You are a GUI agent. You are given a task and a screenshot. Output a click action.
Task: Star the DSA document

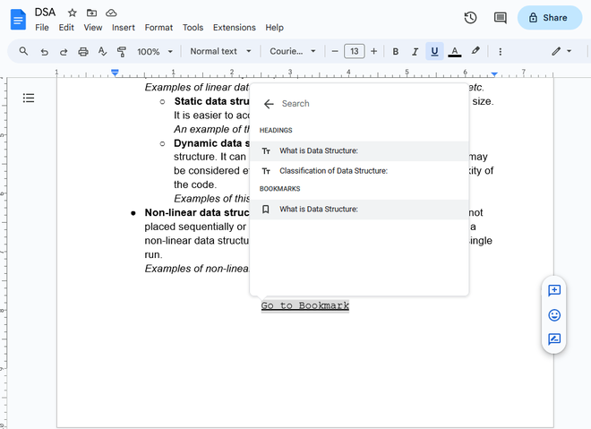(72, 13)
